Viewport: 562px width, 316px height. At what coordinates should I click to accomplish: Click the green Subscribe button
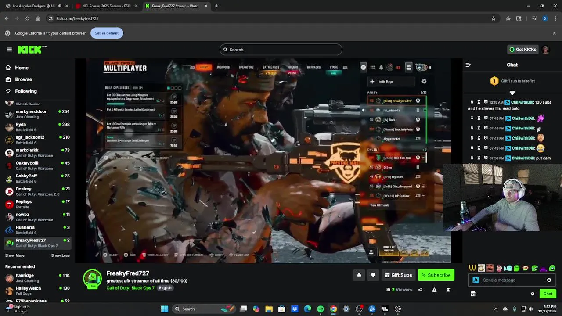tap(436, 275)
